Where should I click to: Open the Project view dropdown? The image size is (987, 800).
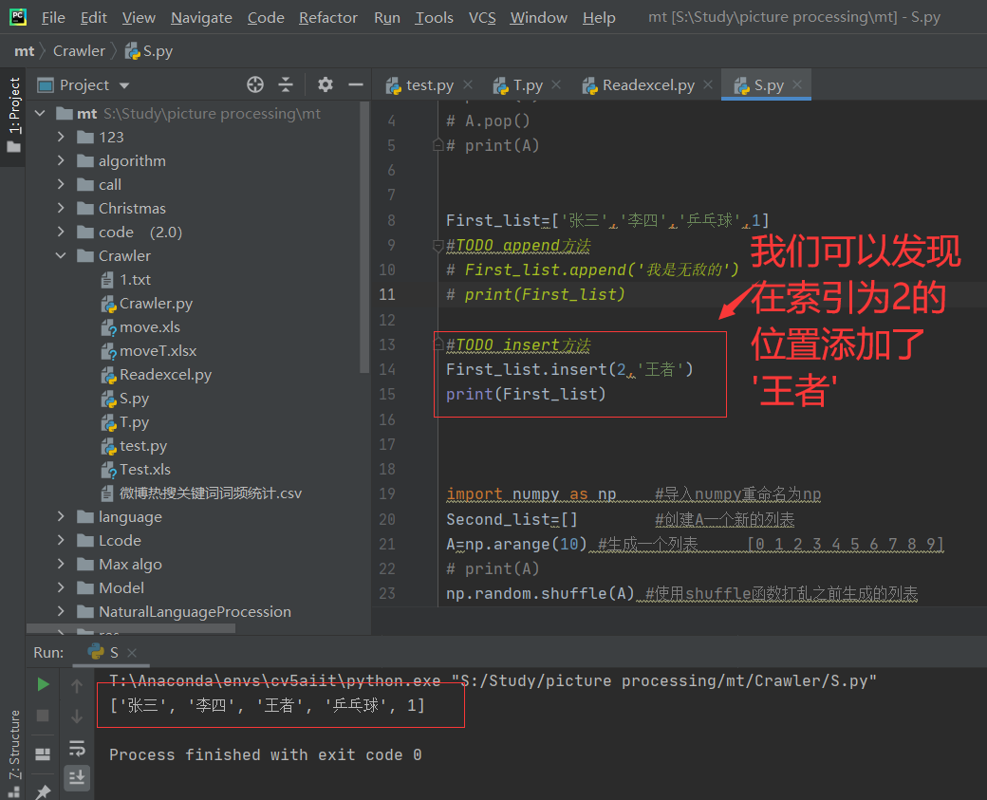tap(124, 85)
